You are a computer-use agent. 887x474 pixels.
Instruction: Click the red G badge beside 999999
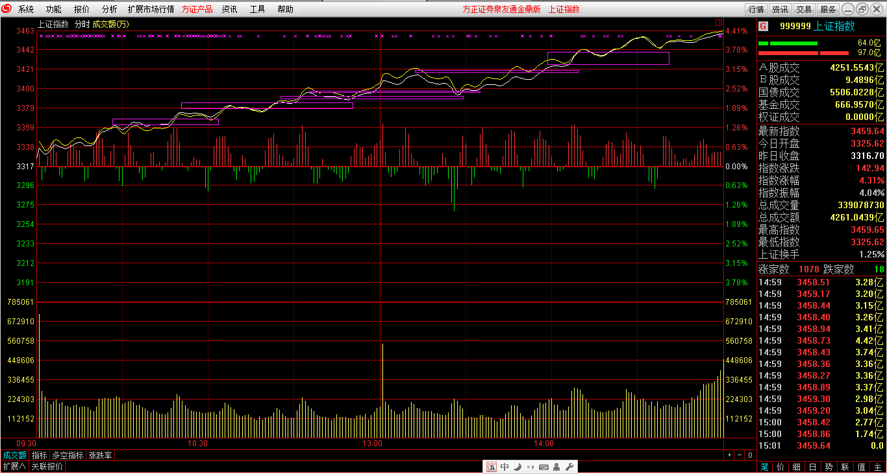click(x=764, y=27)
